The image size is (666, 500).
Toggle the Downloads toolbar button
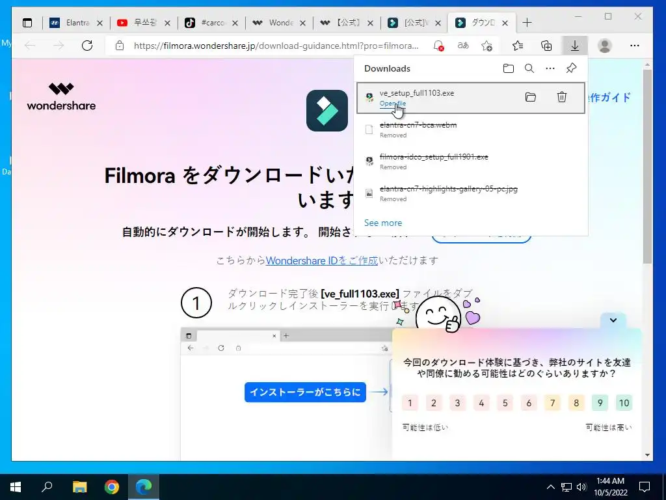click(x=575, y=46)
